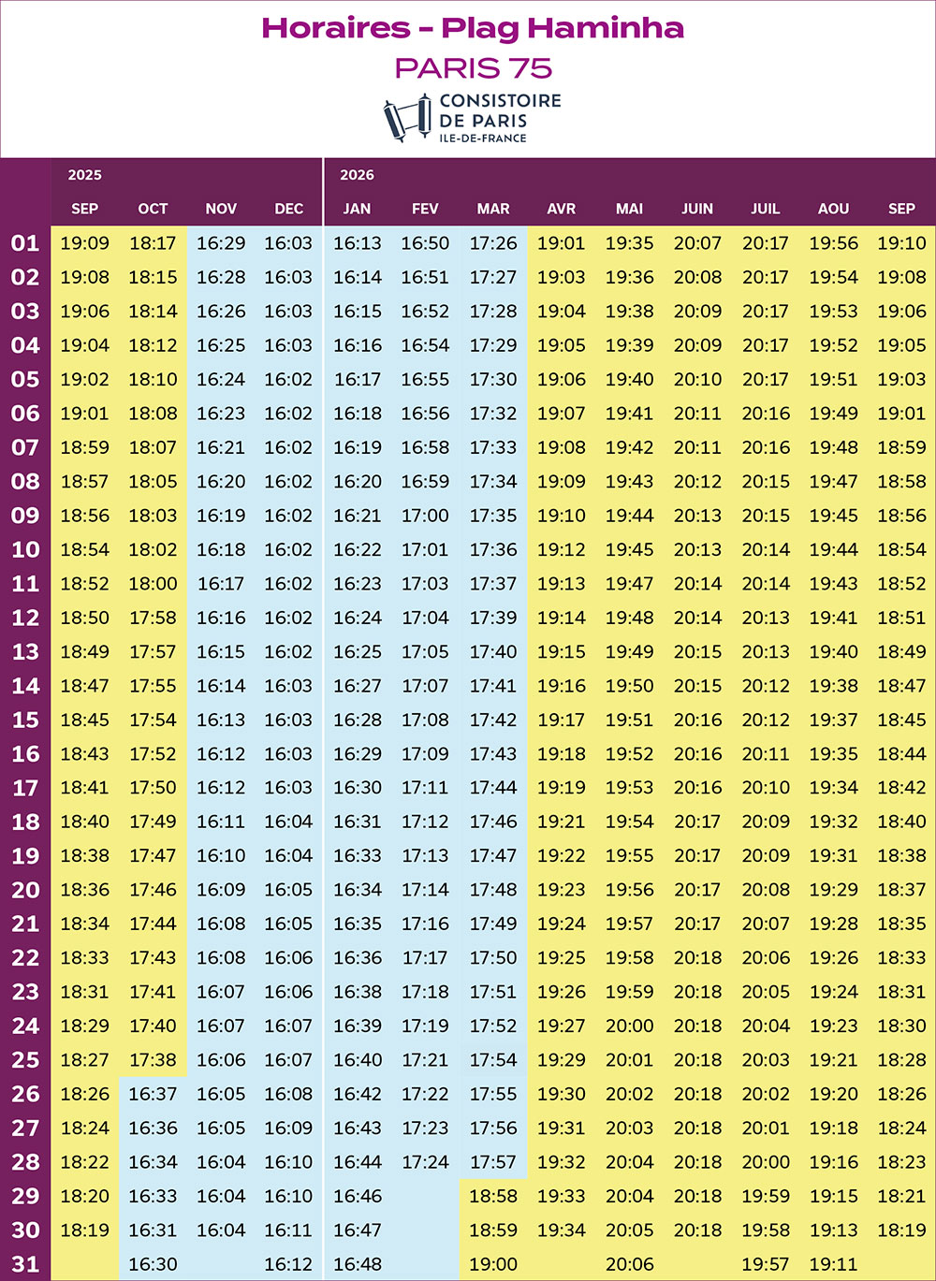This screenshot has width=936, height=1281.
Task: Click the 'PARIS 75' subtitle text
Action: coord(474,68)
